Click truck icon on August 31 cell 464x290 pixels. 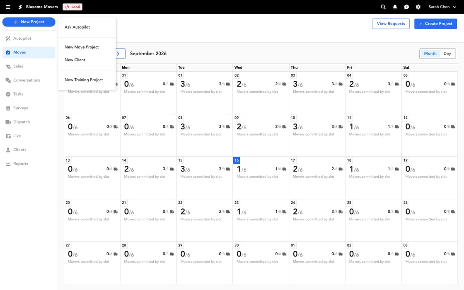coord(172,85)
